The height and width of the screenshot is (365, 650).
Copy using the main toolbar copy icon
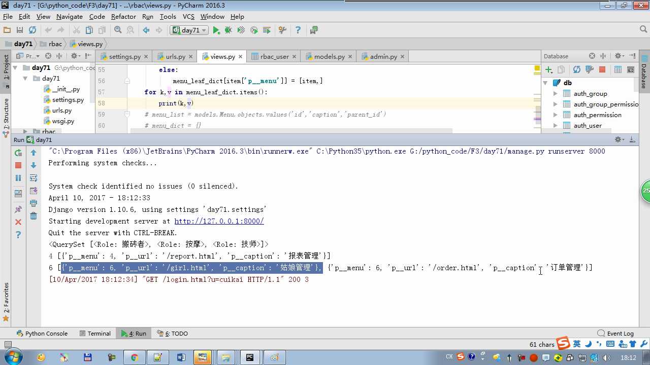point(89,30)
